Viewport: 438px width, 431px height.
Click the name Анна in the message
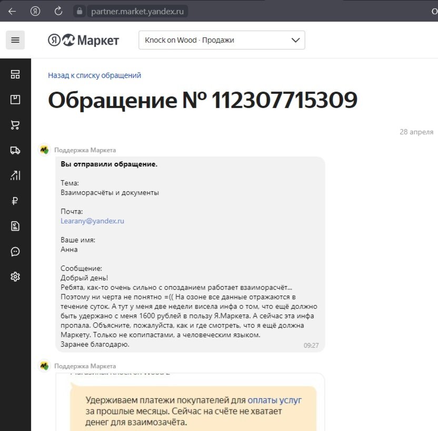[x=69, y=249]
